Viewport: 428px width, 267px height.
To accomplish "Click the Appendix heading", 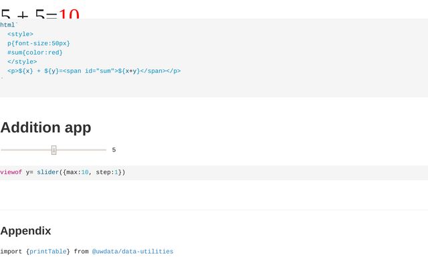I will coord(25,231).
